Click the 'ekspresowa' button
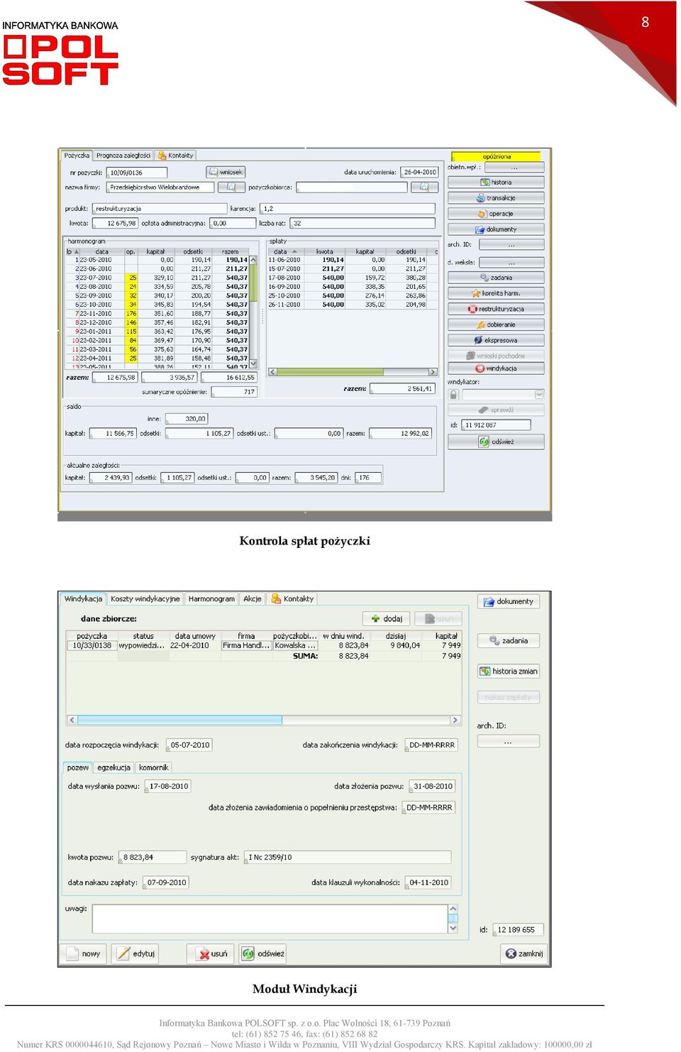The width and height of the screenshot is (681, 1052). tap(496, 340)
